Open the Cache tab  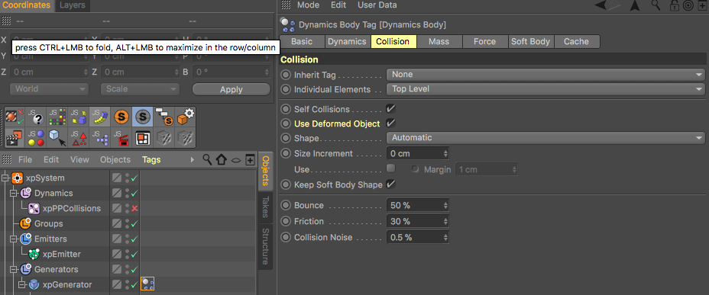point(577,41)
